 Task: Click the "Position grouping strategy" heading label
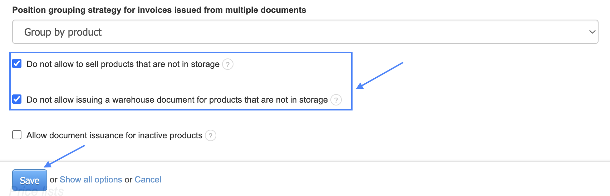pos(159,10)
